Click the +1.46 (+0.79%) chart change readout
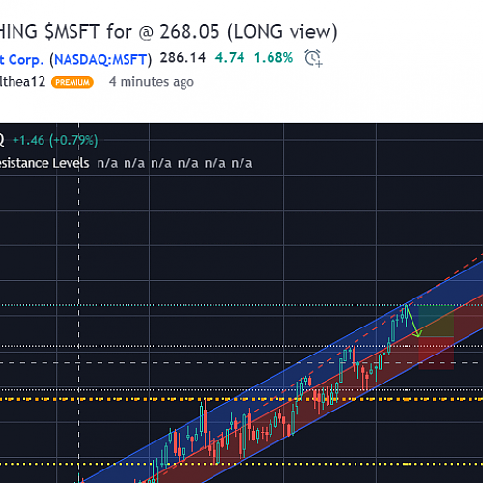The width and height of the screenshot is (483, 483). pos(55,140)
